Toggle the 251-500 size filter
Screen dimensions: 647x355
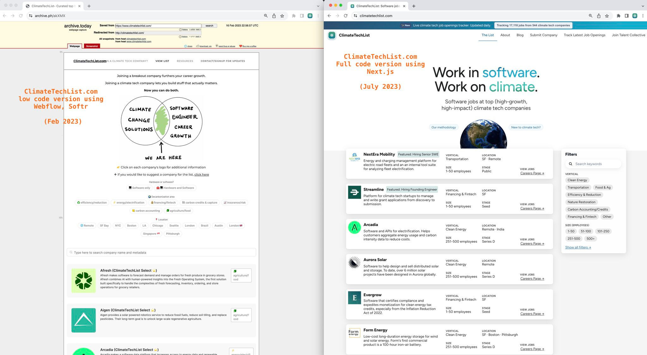[x=574, y=239]
